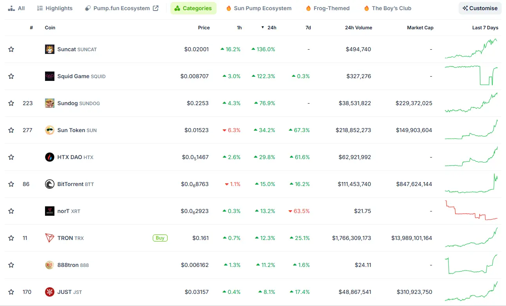Open the TRON TRX coin page
Screen dimensions: 506x306
[x=70, y=238]
